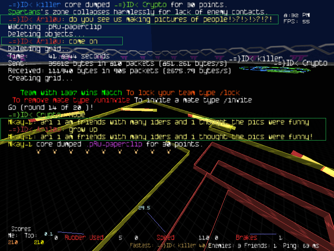
Task: Click the Rubber Used gauge label
Action: (x=84, y=238)
